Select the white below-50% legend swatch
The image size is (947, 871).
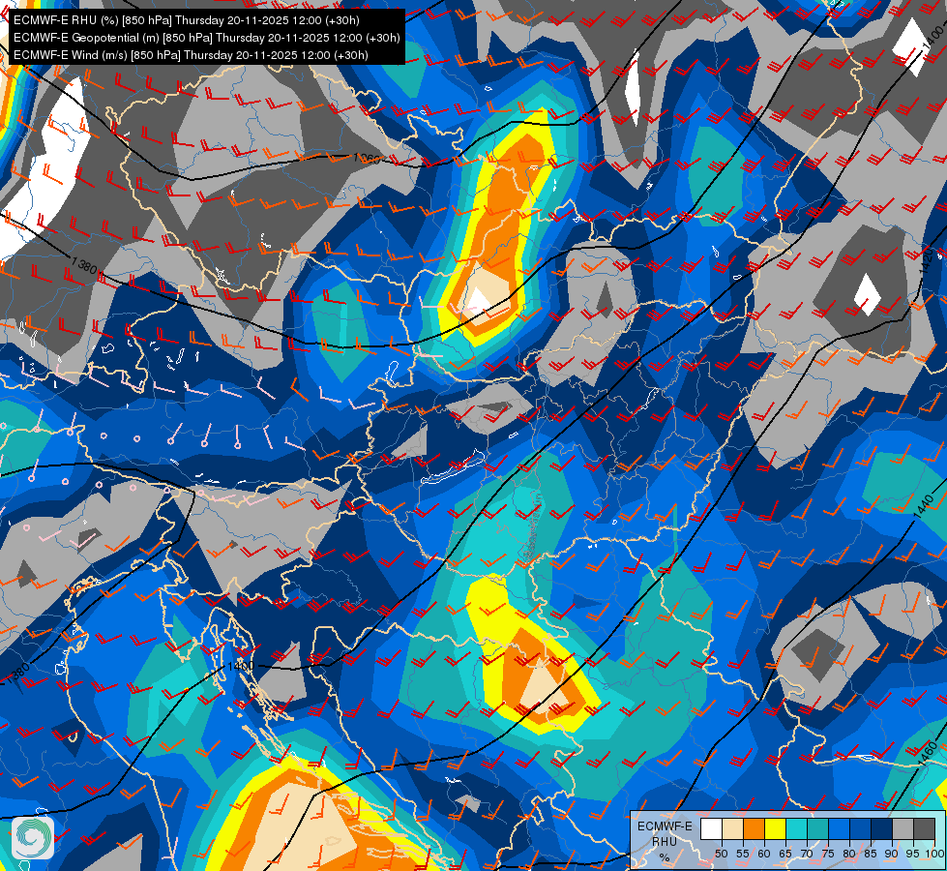[711, 828]
